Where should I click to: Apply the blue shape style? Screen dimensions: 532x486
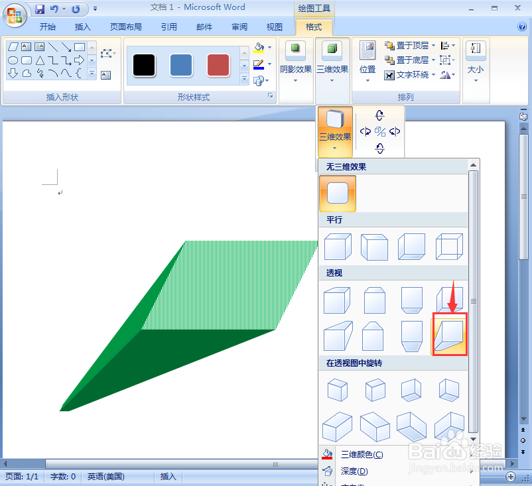181,65
